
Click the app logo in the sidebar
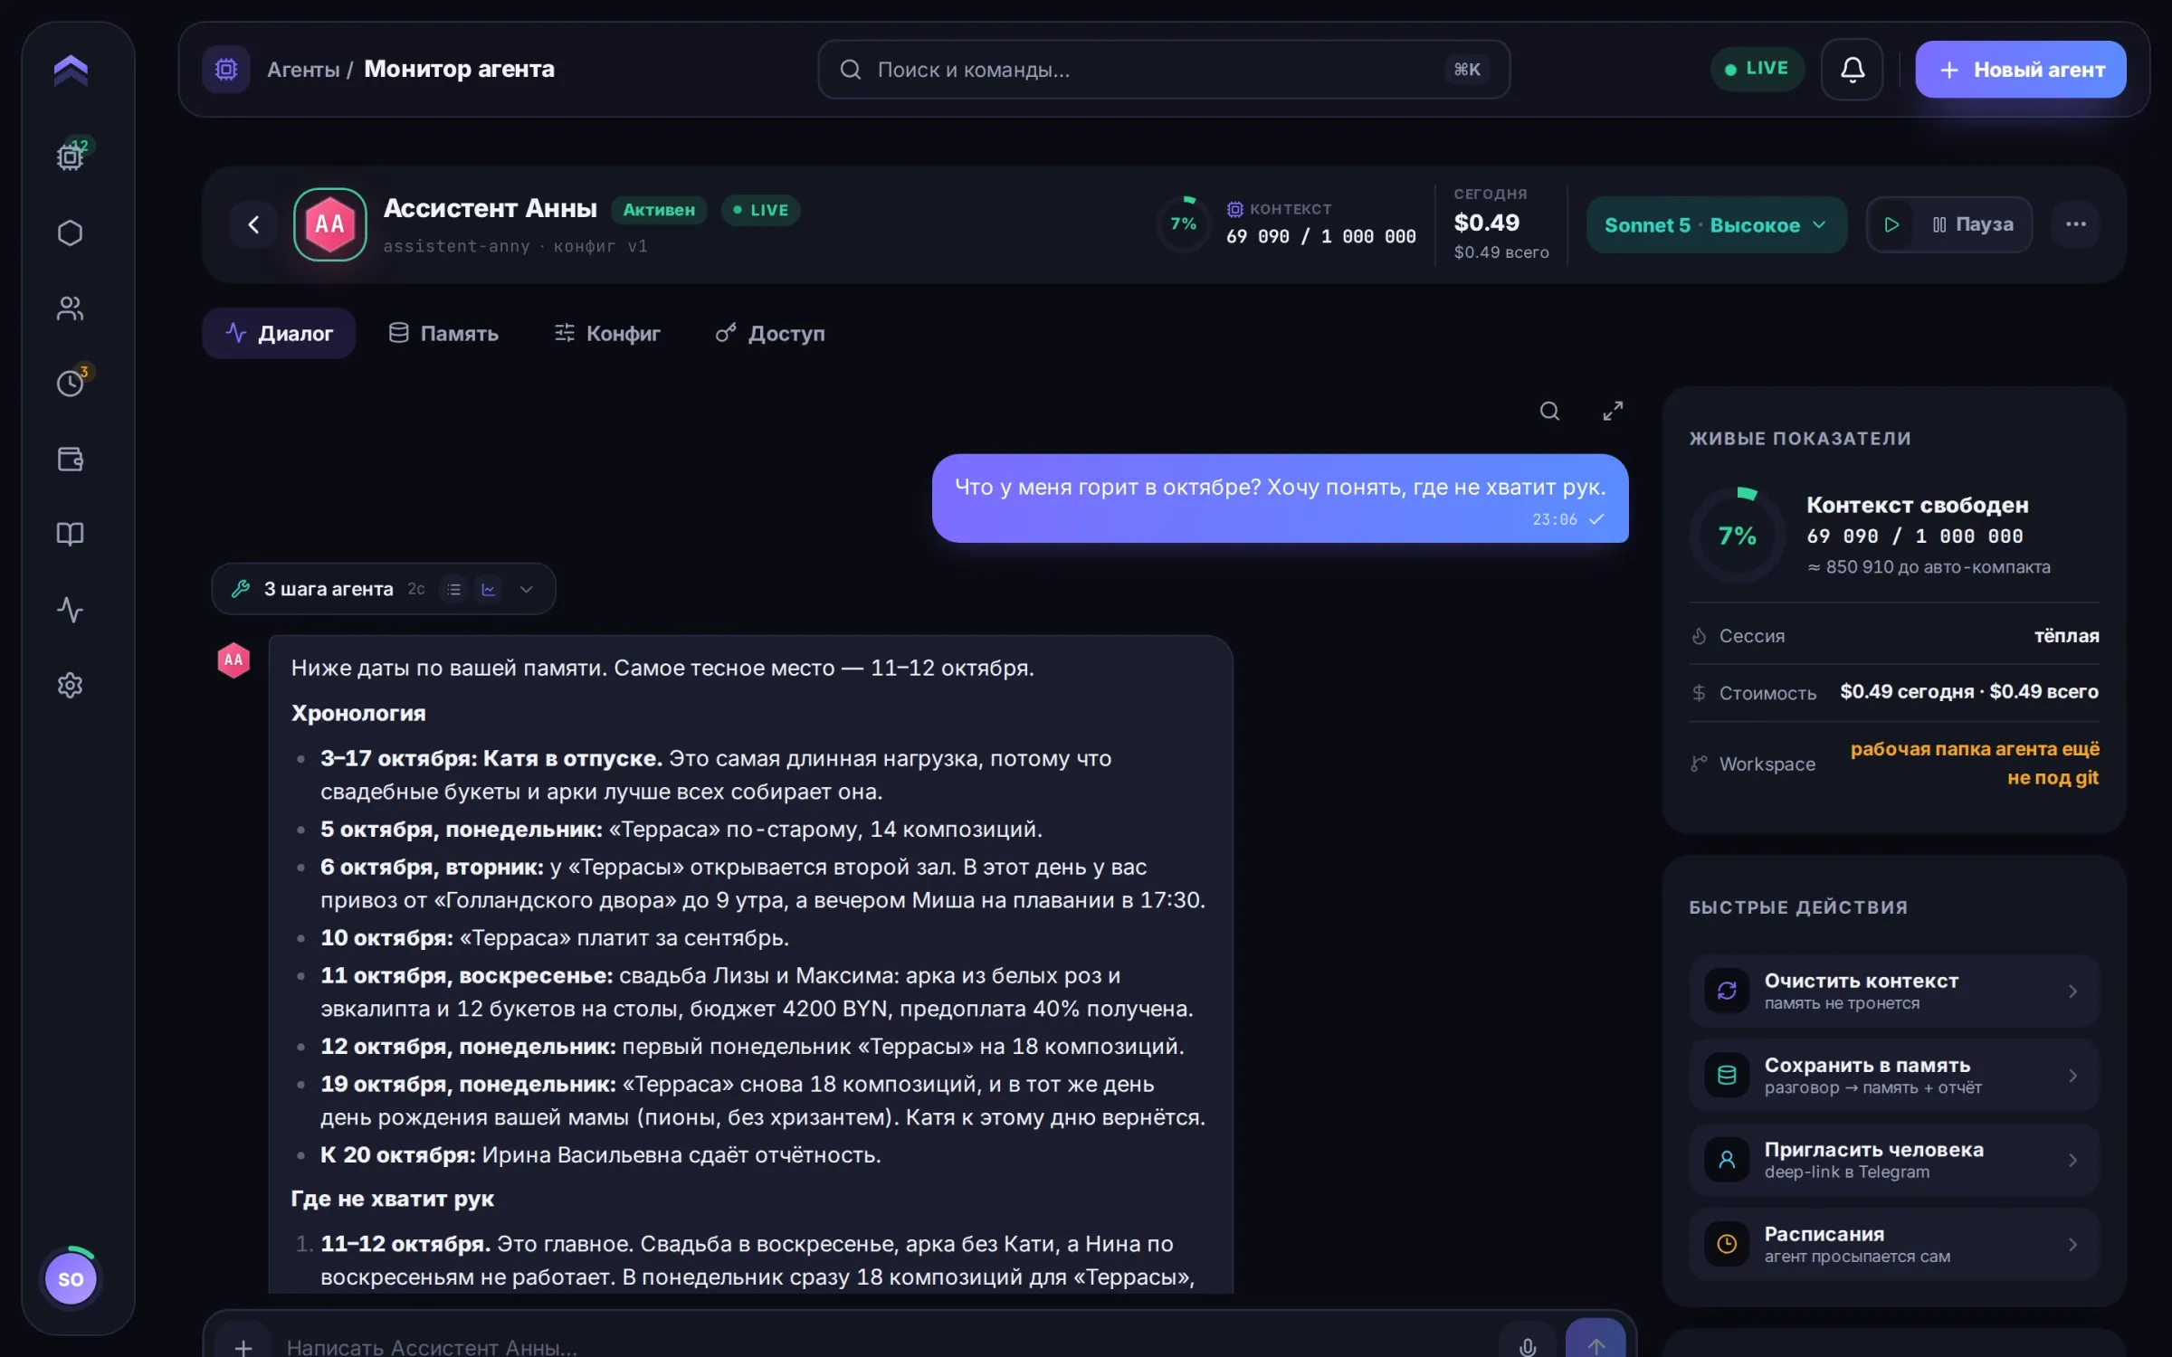pyautogui.click(x=71, y=70)
